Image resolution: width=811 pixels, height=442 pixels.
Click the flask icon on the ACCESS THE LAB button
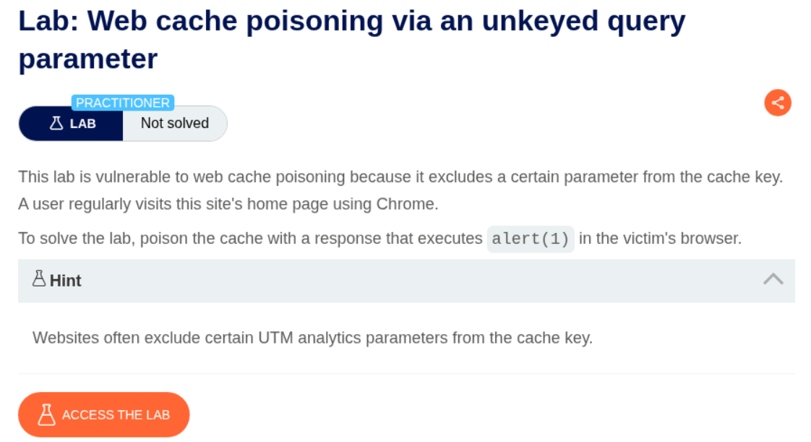(x=47, y=415)
